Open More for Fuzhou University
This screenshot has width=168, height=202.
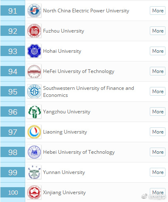click(158, 31)
